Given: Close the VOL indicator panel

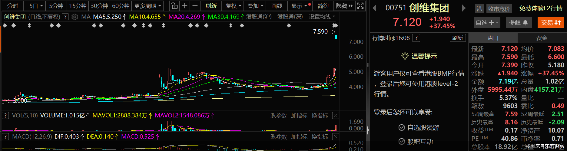Looking at the screenshot, I should (336, 115).
